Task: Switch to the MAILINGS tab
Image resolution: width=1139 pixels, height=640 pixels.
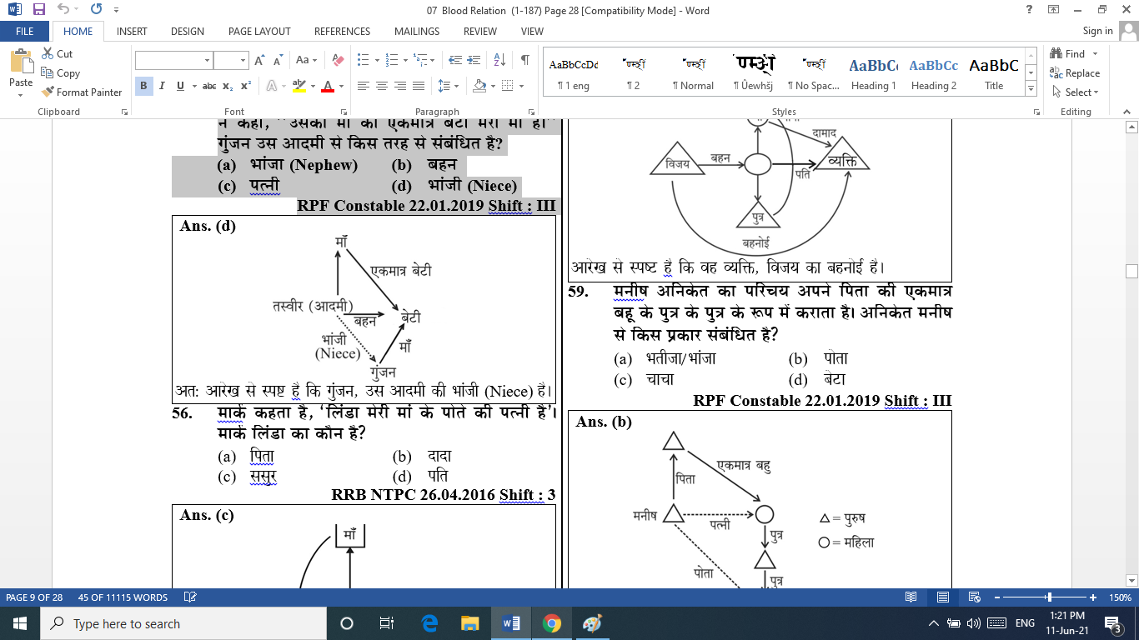Action: point(417,31)
